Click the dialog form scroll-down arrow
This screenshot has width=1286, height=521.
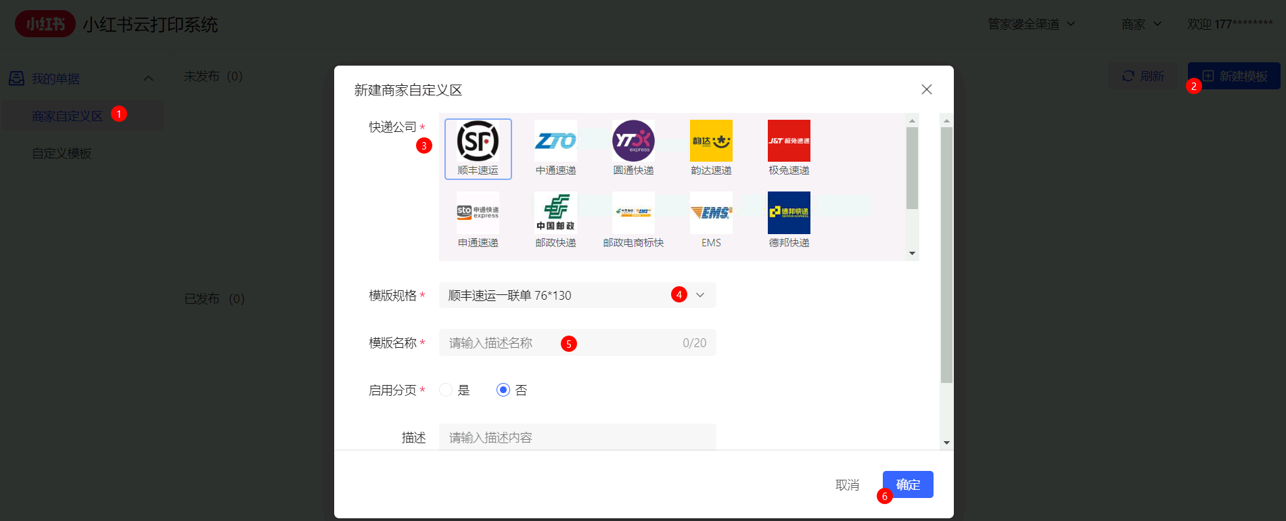click(946, 443)
